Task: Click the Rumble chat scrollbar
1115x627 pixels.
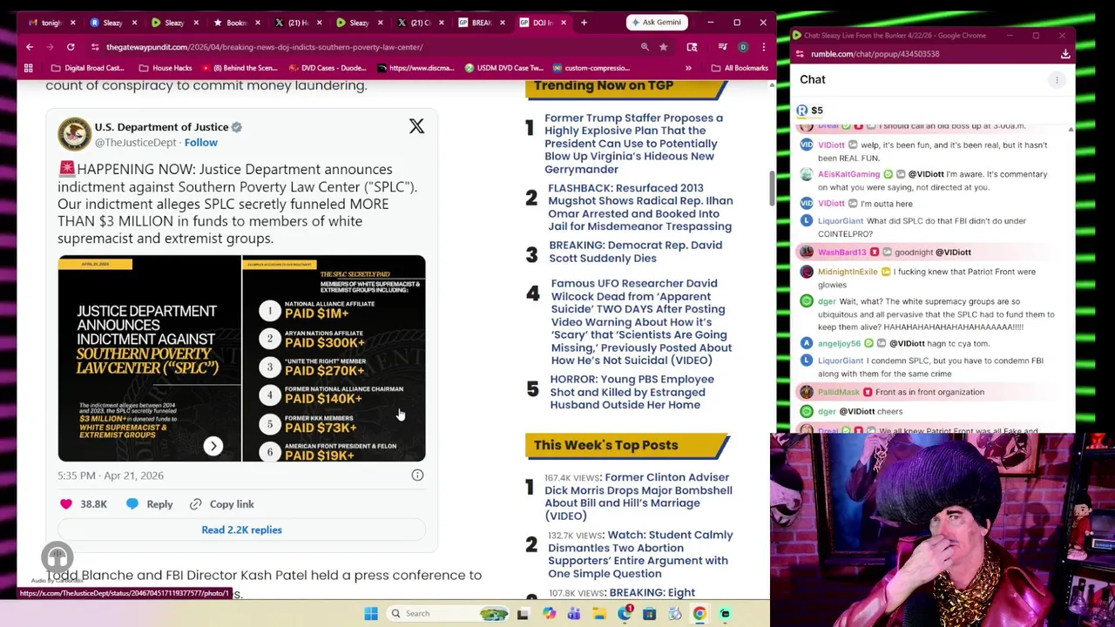Action: [1071, 279]
